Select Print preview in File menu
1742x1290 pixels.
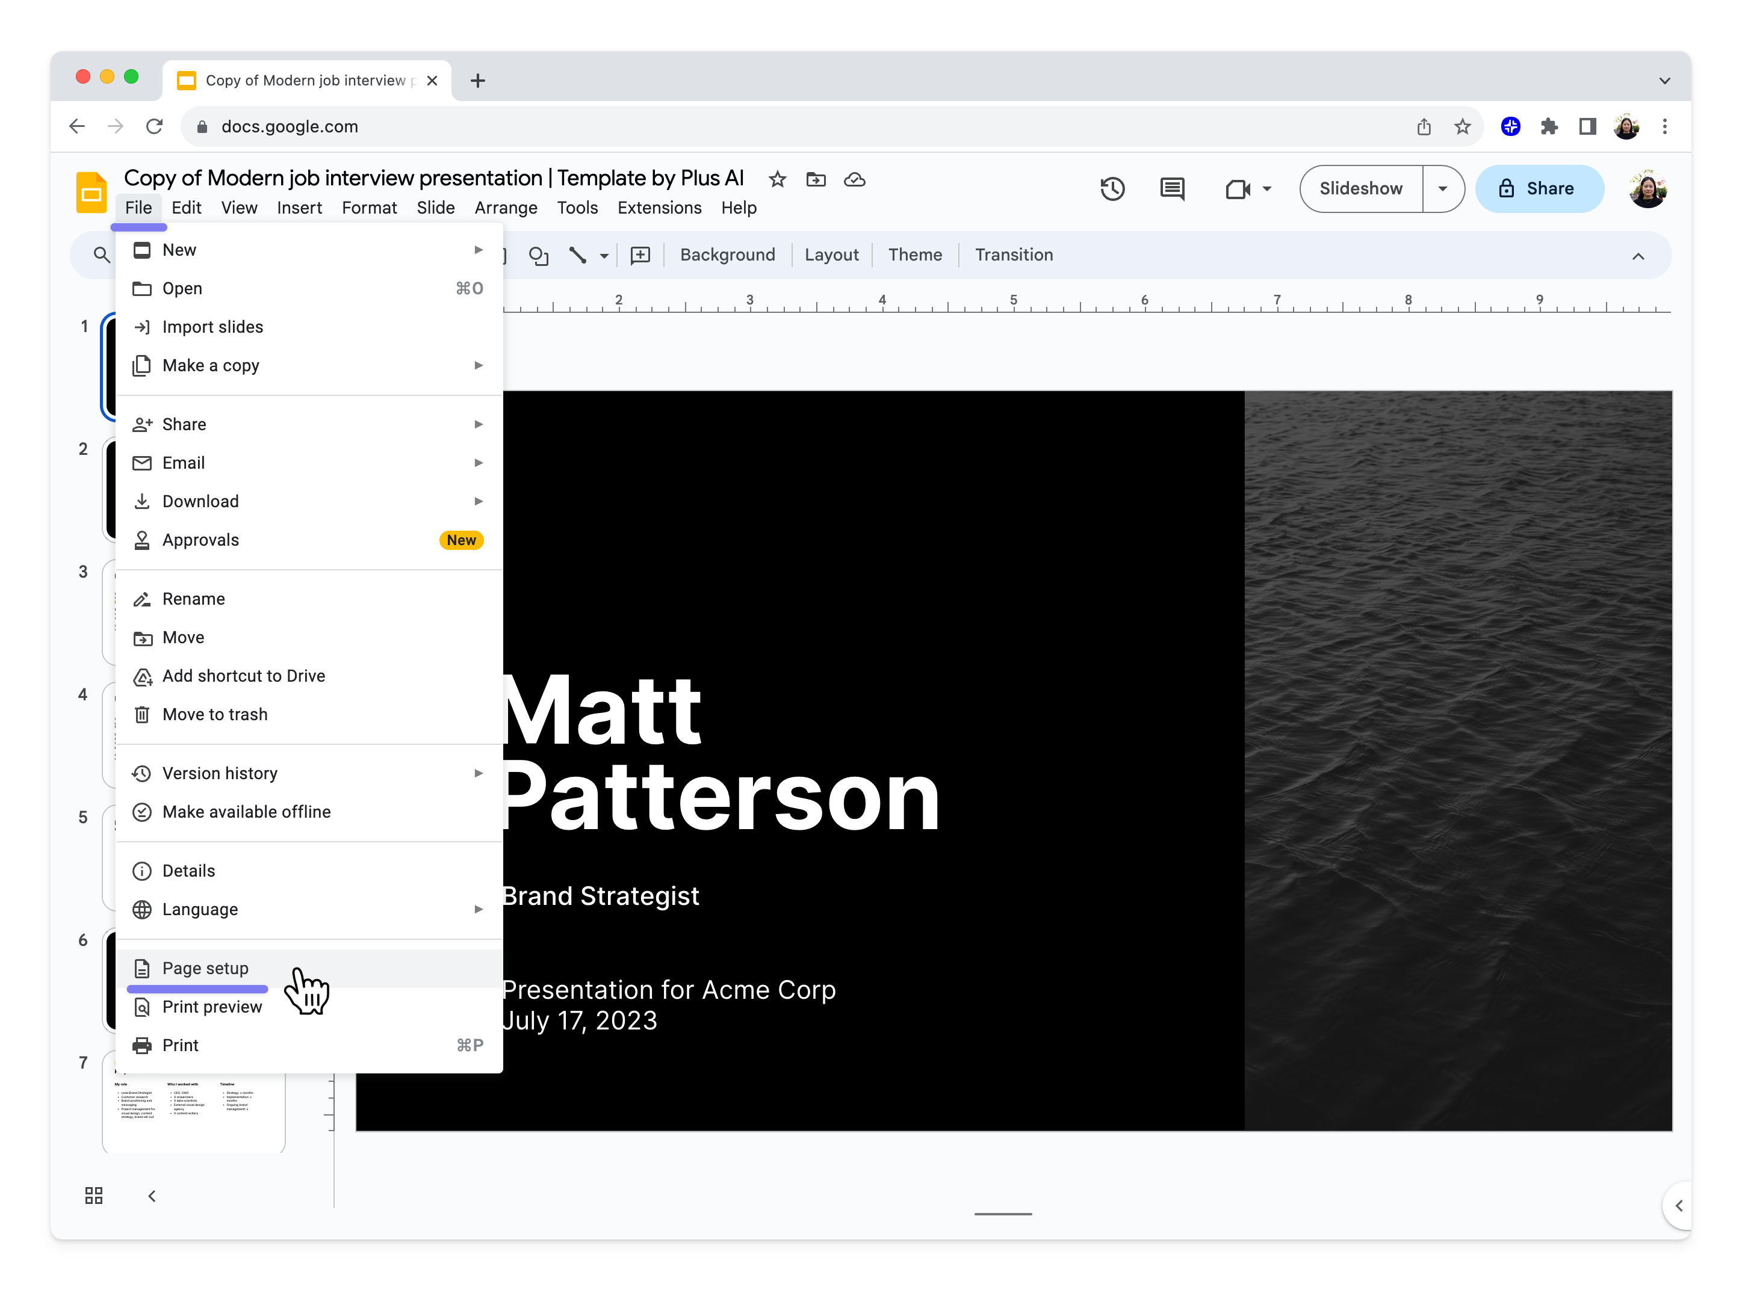[x=309, y=1007]
